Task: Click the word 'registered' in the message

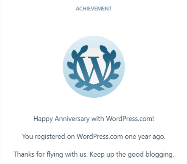Action: click(50, 137)
